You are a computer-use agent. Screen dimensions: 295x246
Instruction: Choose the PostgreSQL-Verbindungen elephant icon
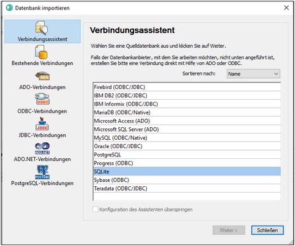[x=43, y=172]
